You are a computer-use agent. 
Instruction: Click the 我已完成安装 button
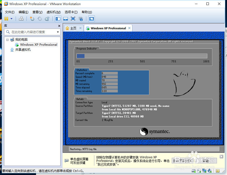point(182,161)
